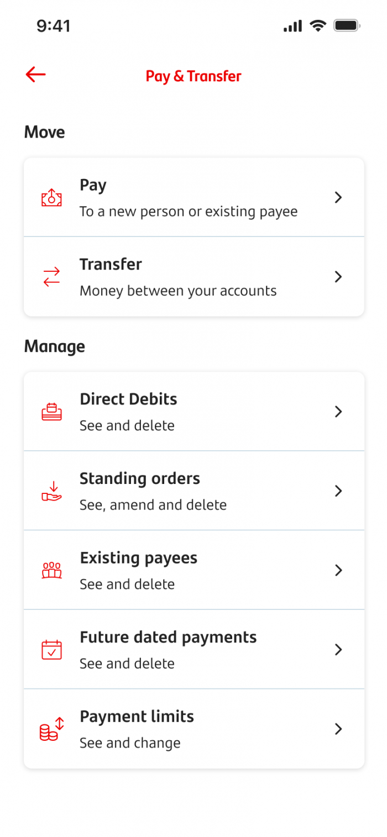Tap the 9:41 clock display

click(53, 25)
